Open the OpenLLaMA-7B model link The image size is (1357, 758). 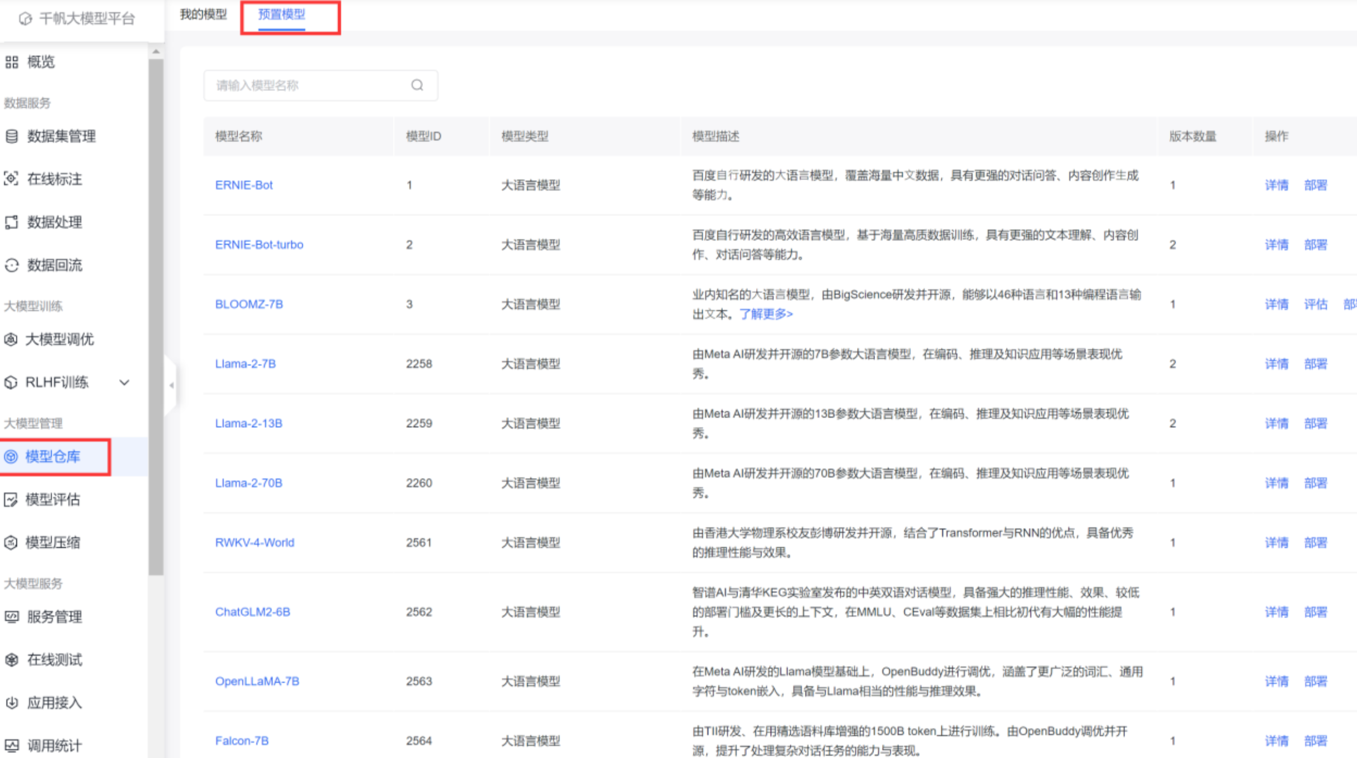tap(257, 681)
